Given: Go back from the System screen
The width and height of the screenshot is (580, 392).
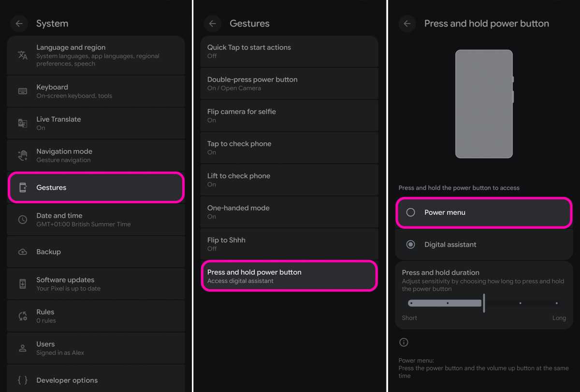Looking at the screenshot, I should (x=19, y=24).
